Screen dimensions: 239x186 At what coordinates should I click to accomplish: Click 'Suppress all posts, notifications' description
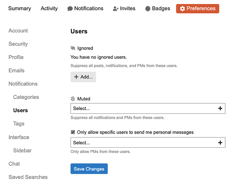124,66
